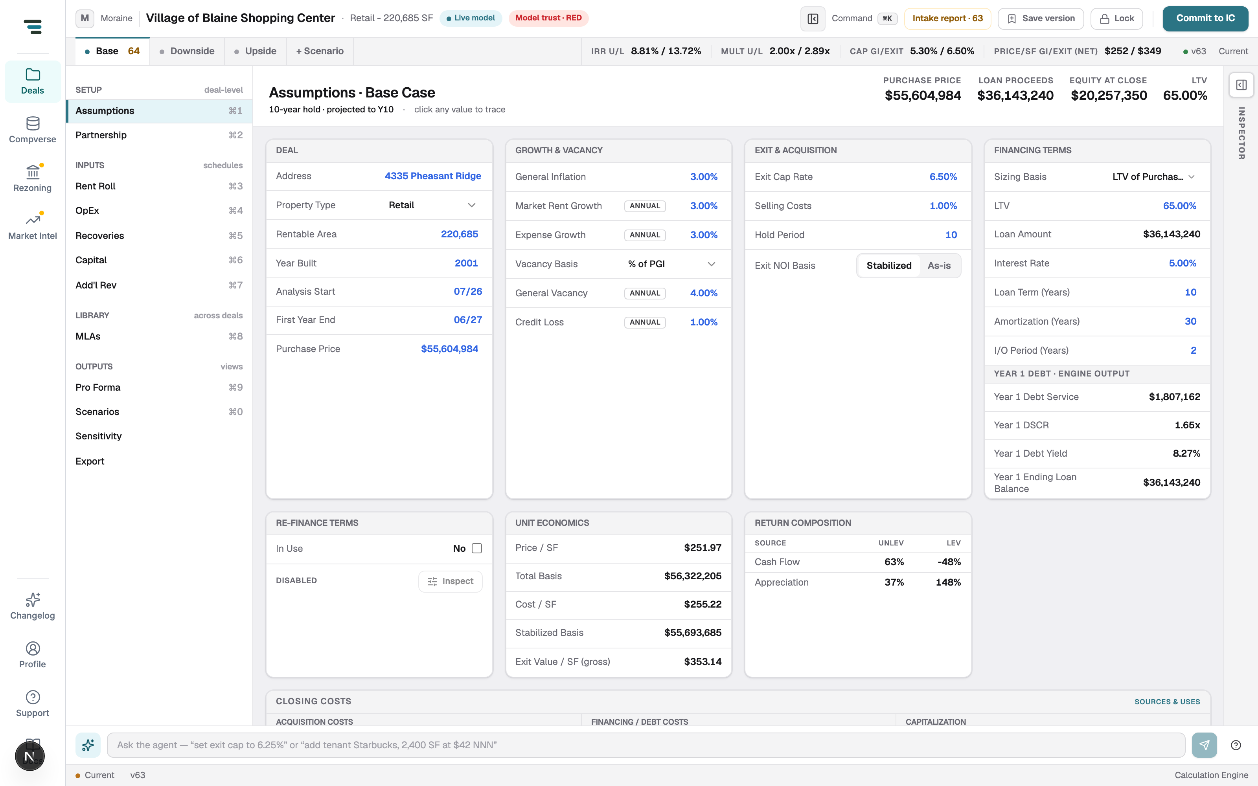Viewport: 1258px width, 786px height.
Task: Click the agent sparkle icon beside prompt
Action: [x=88, y=745]
